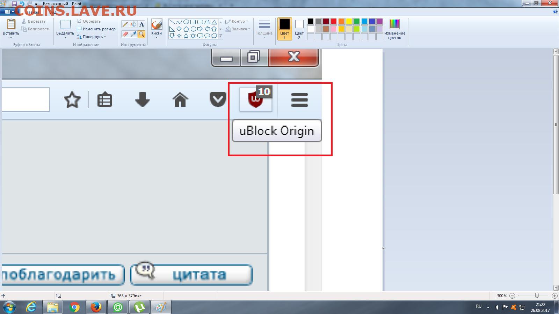
Task: Choose the Rectangle shape
Action: pyautogui.click(x=193, y=22)
